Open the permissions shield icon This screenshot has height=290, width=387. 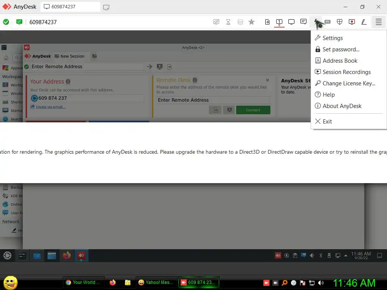coord(340,22)
